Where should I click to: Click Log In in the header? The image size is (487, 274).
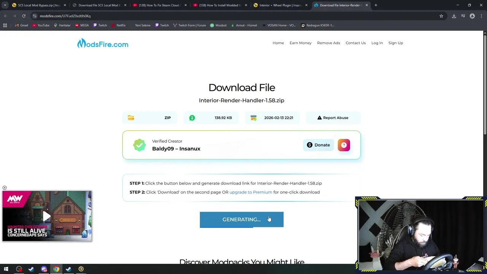coord(377,43)
